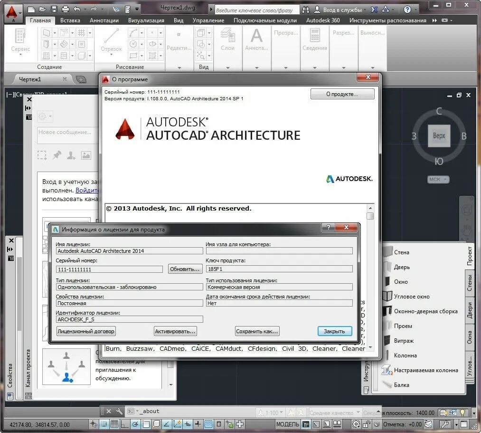The width and height of the screenshot is (481, 433).
Task: Click About dialog scrollbar down arrow
Action: [x=370, y=347]
